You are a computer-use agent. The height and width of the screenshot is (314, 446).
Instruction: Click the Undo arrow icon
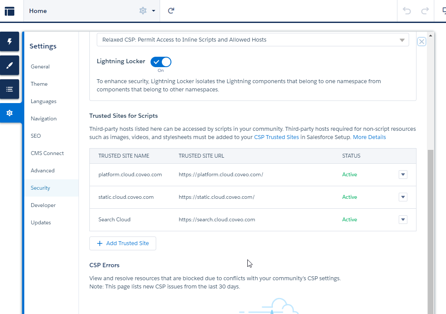click(407, 11)
